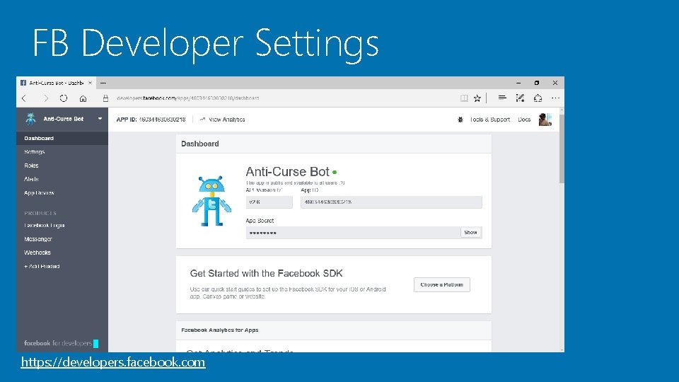679x382 pixels.
Task: Click the large robot app image
Action: coord(211,201)
